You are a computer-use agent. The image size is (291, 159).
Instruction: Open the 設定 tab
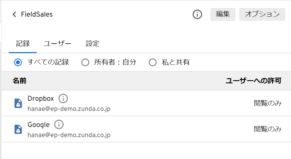92,44
